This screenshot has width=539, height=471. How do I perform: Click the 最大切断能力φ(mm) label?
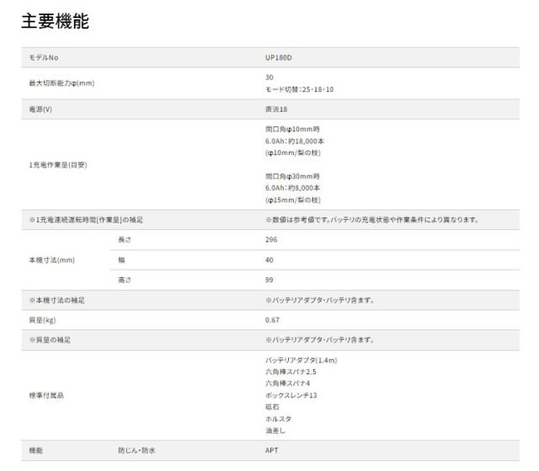(x=61, y=83)
